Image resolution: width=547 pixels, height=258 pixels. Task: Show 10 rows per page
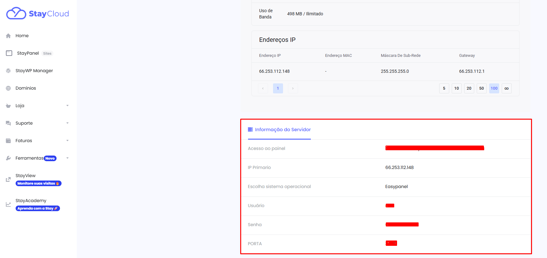click(457, 88)
